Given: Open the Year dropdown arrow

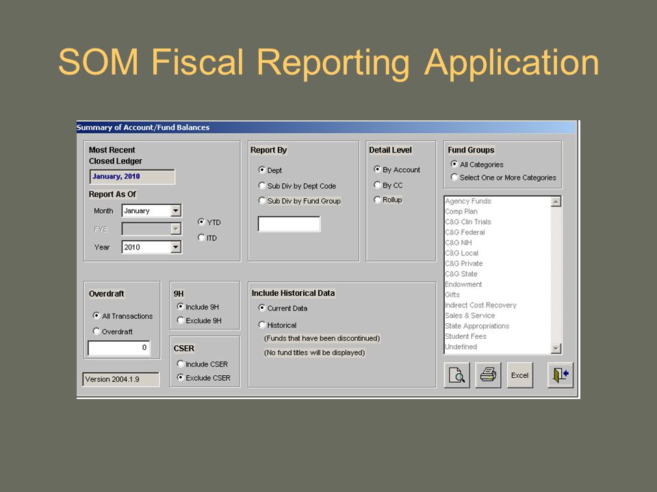Looking at the screenshot, I should coord(176,247).
